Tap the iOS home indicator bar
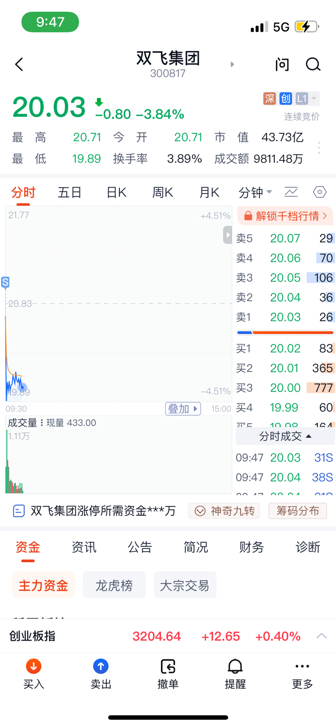The image size is (336, 727). click(168, 717)
